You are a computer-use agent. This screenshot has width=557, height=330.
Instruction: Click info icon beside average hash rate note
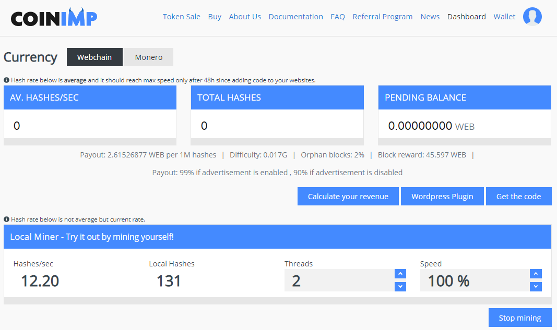[6, 80]
